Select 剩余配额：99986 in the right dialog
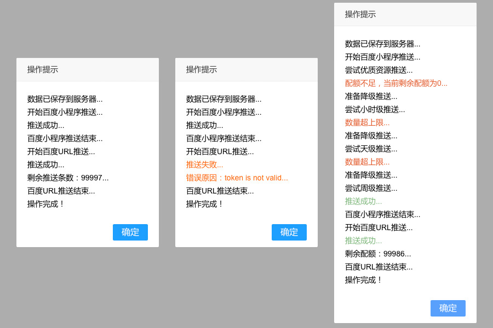This screenshot has width=493, height=328. (377, 254)
